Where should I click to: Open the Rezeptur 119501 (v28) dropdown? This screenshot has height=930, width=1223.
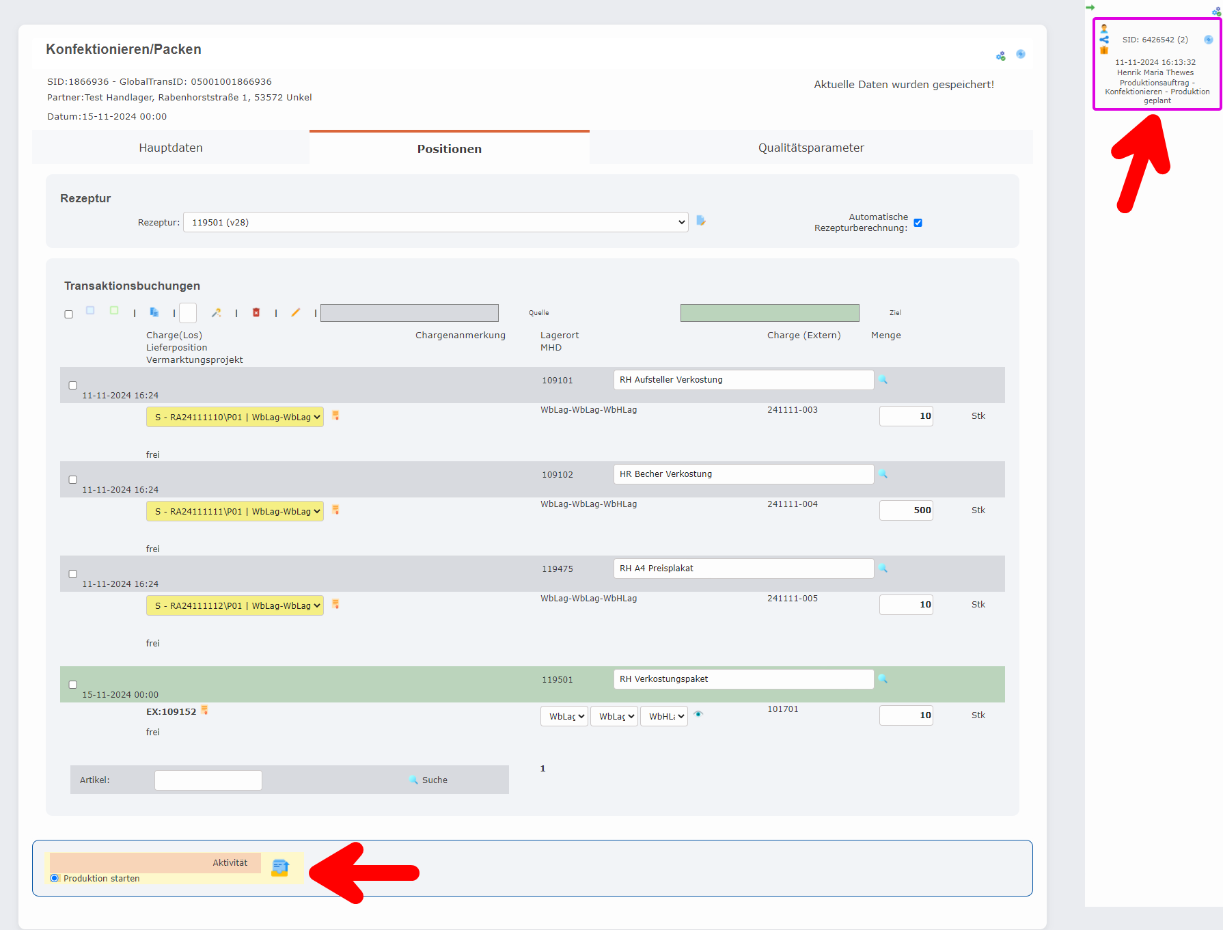click(x=435, y=222)
